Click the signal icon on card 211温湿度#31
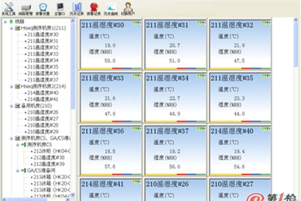 [x=201, y=23]
